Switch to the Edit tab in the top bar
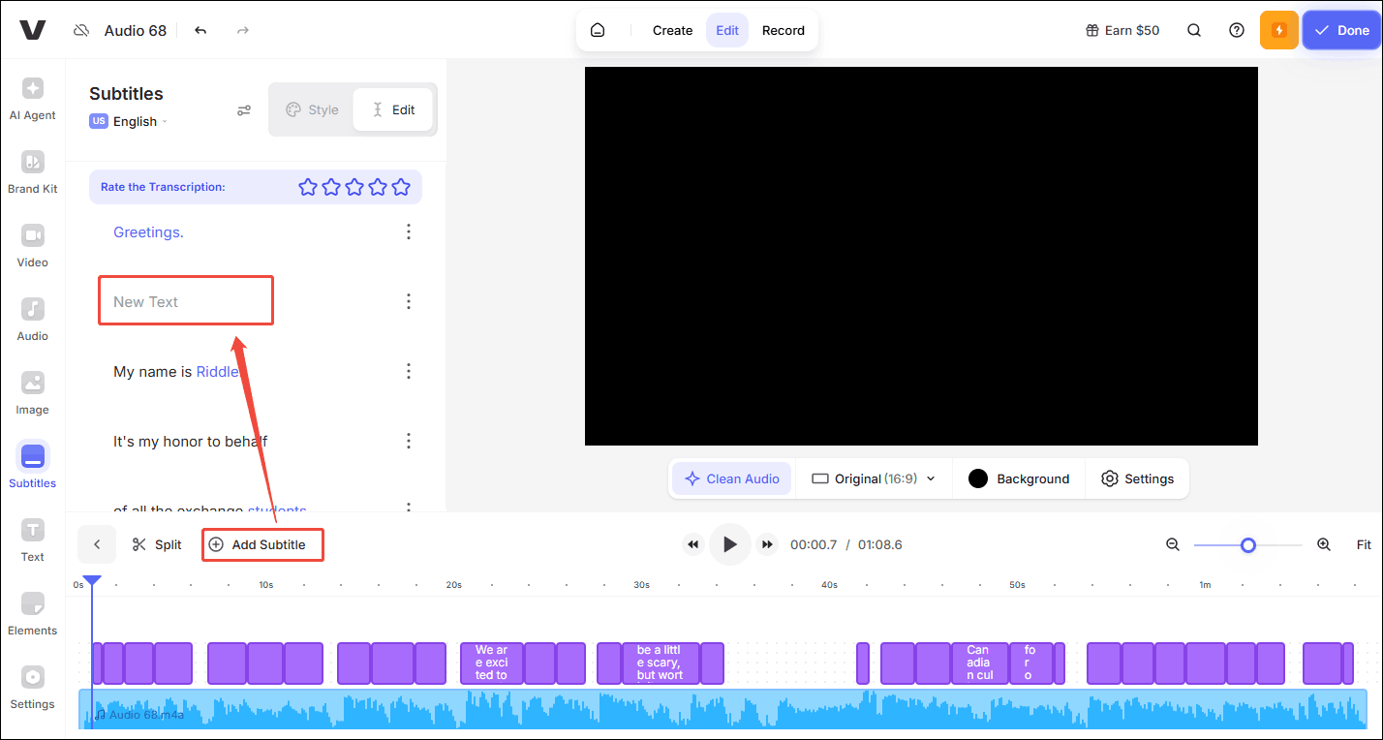 point(727,30)
